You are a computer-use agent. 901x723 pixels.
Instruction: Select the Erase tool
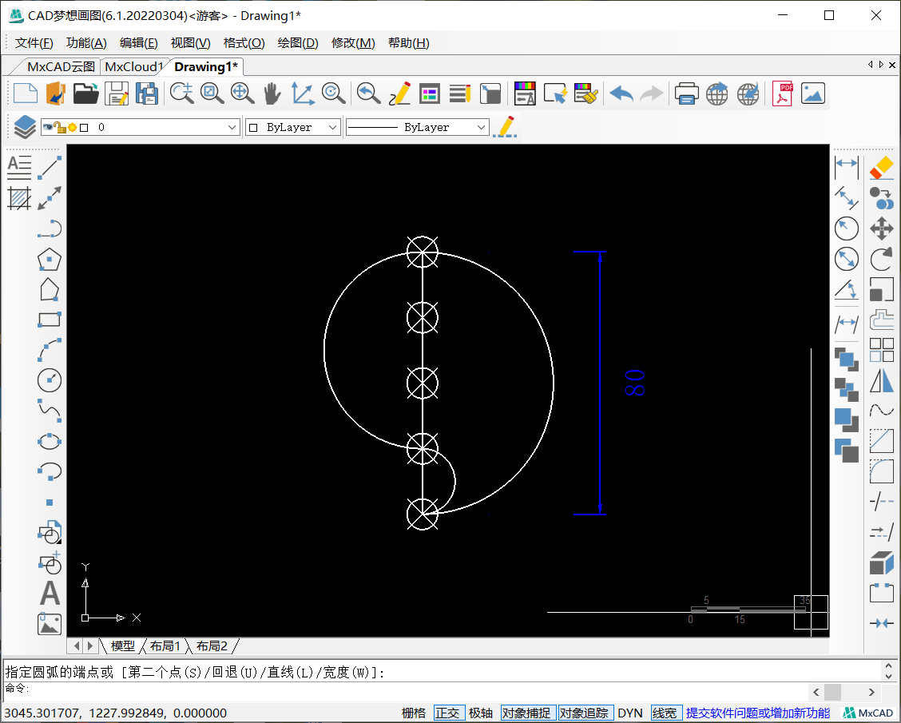click(x=882, y=167)
